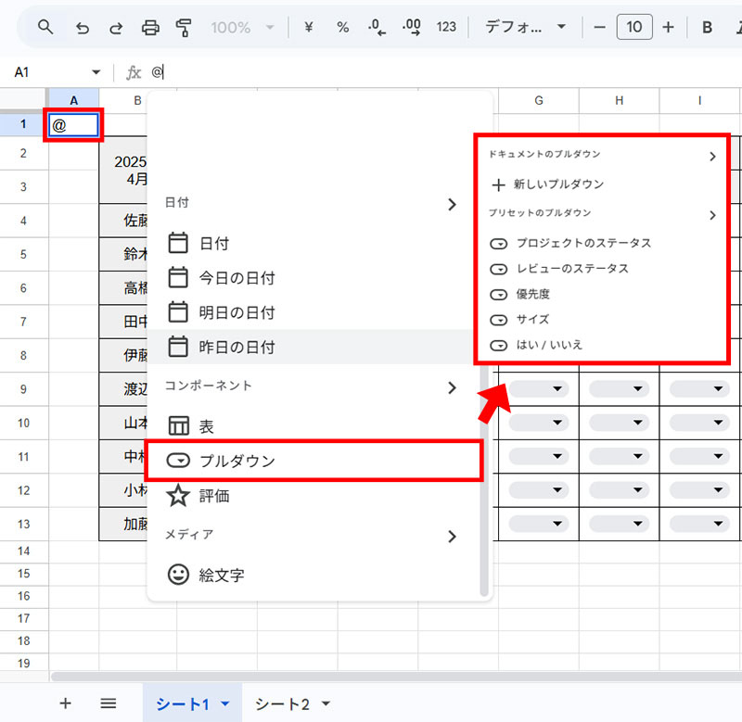Insert 昨日の日付 from the menu

point(310,347)
